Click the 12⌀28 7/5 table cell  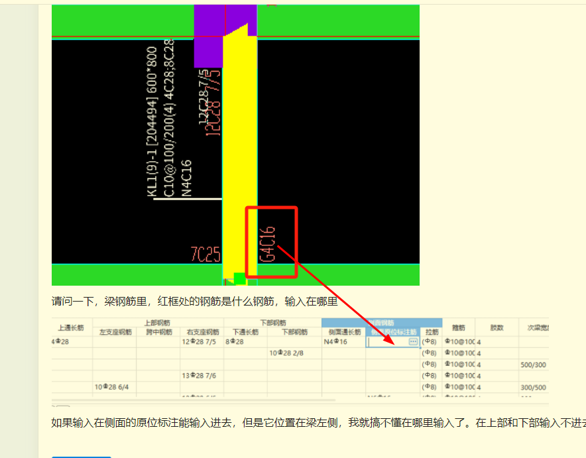click(x=202, y=342)
